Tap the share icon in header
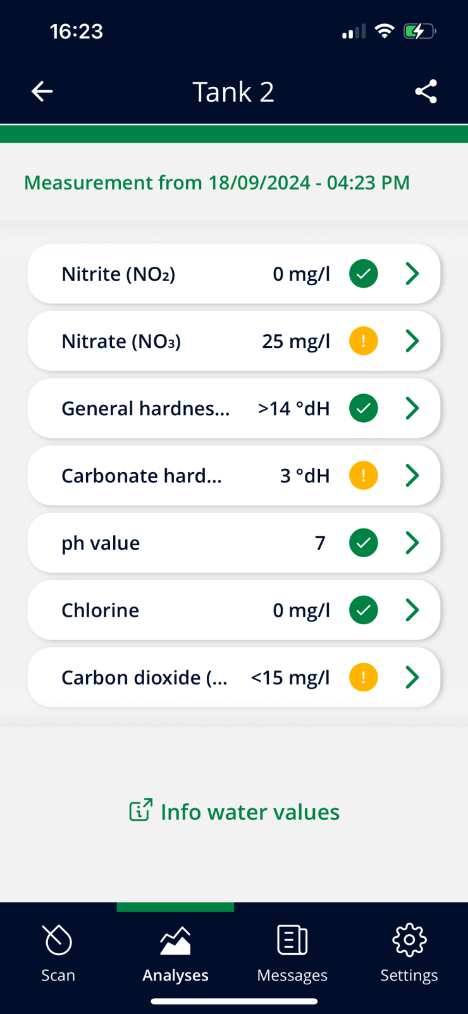468x1014 pixels. tap(426, 92)
